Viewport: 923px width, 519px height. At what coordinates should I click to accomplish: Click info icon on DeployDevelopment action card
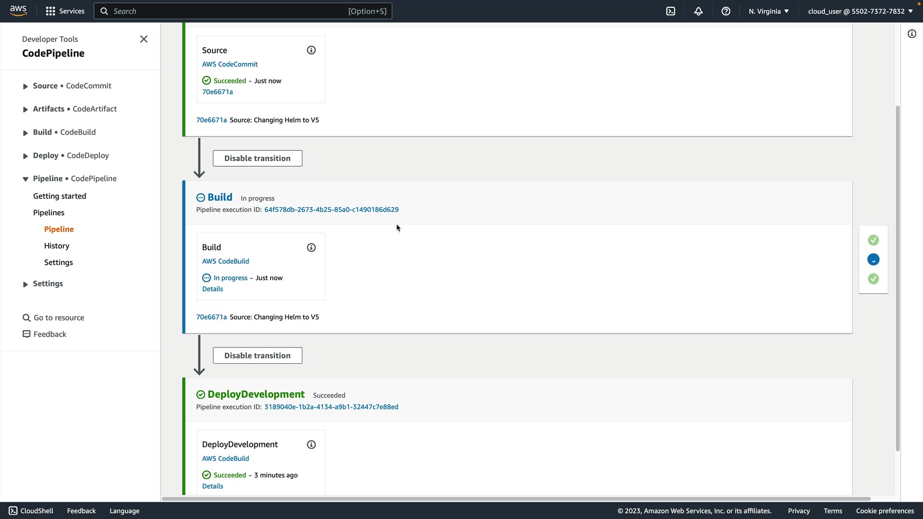pos(311,445)
